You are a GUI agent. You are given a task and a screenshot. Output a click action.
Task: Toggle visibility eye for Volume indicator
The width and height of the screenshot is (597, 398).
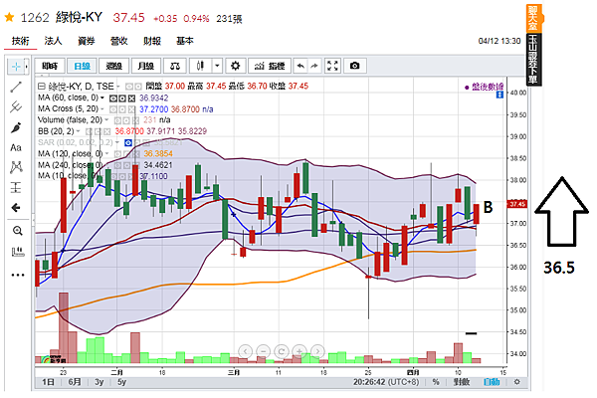[x=117, y=120]
